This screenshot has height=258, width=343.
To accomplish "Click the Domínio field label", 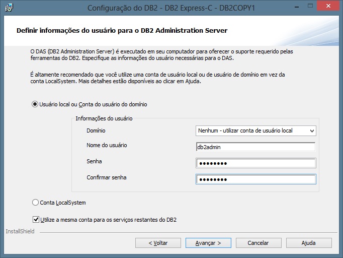I will coord(96,131).
